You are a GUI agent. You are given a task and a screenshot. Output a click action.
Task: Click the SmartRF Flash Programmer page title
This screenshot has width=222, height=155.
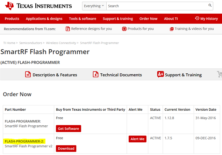pyautogui.click(x=45, y=52)
